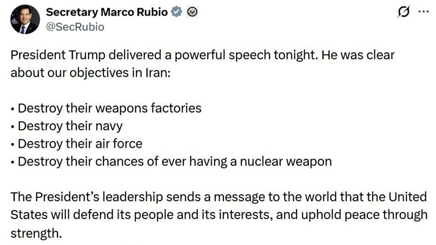Select the 'Destroy their navy' bullet
This screenshot has height=245, width=436.
pyautogui.click(x=70, y=126)
